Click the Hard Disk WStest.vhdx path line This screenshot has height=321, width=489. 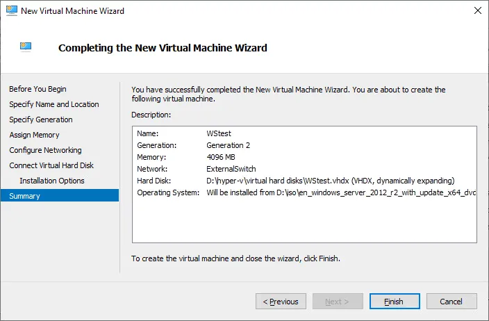(330, 180)
